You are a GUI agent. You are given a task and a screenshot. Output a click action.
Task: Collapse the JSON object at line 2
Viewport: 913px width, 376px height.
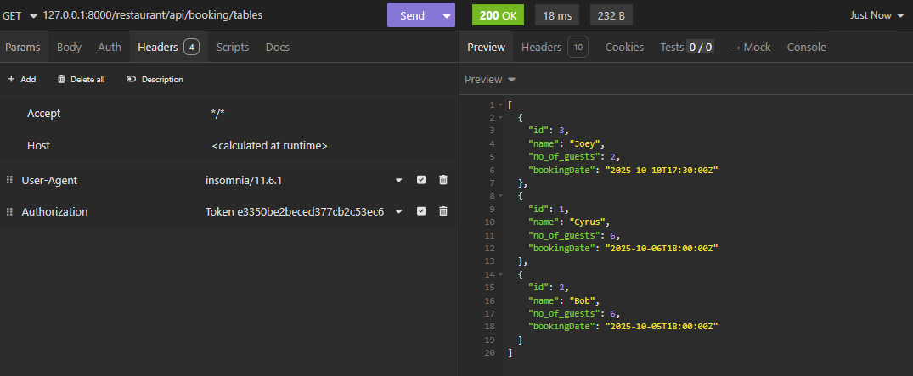point(500,118)
